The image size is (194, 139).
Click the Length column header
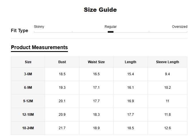tap(130, 62)
